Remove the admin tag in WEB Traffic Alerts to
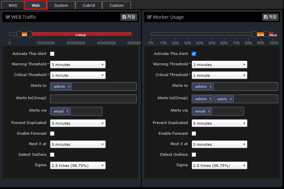The width and height of the screenshot is (284, 189). (x=69, y=86)
